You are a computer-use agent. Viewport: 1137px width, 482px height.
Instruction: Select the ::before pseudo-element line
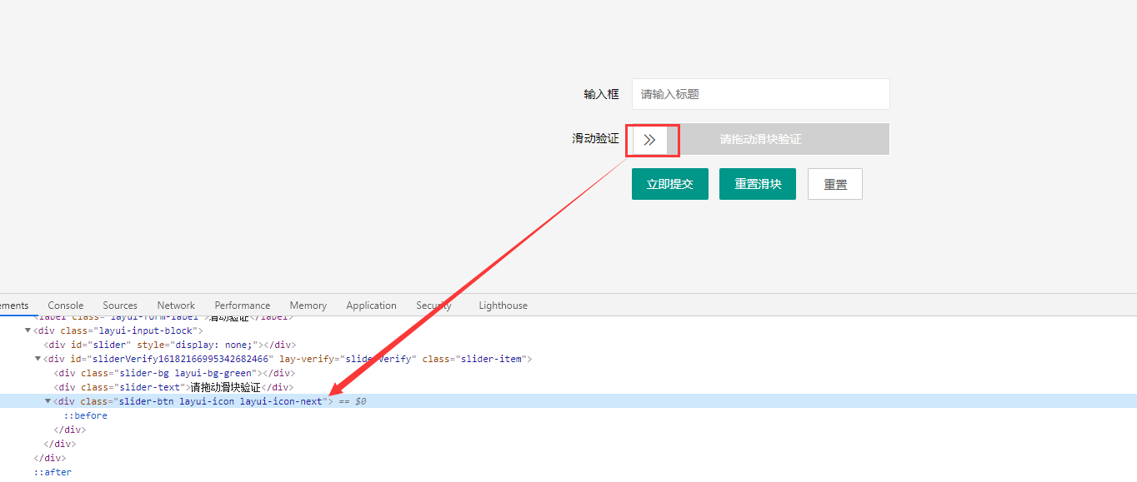pyautogui.click(x=86, y=415)
